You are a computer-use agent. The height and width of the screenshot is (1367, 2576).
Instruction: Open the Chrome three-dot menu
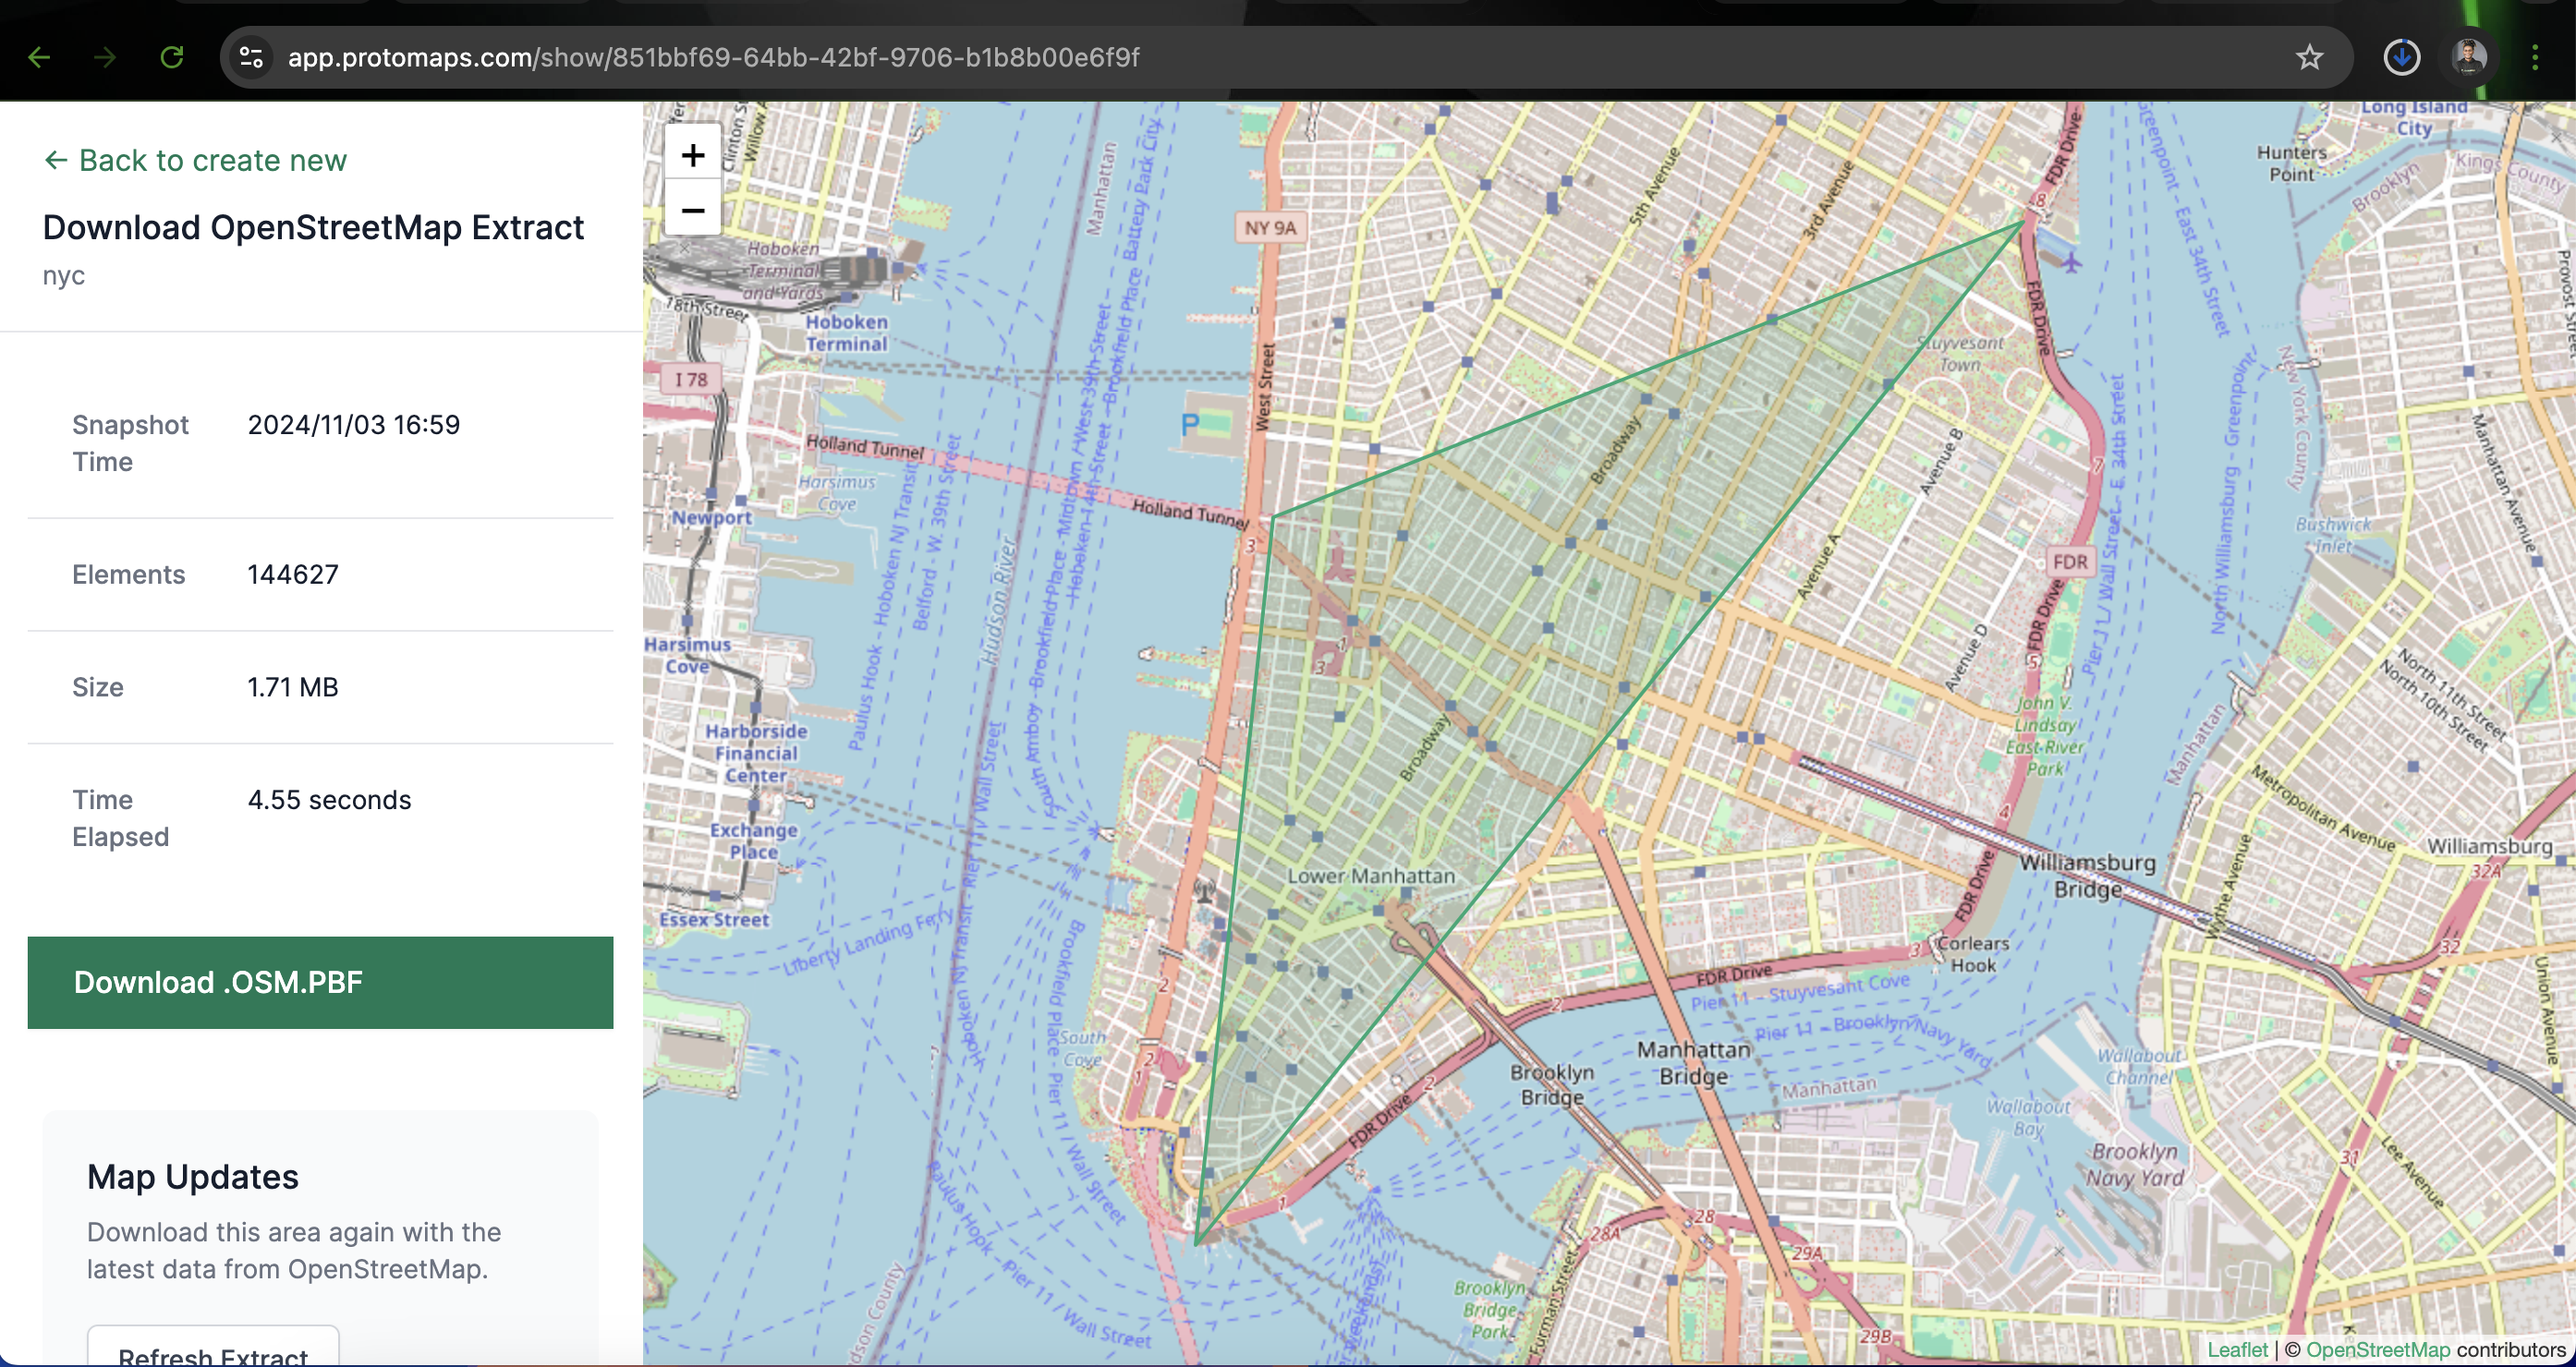[x=2536, y=57]
